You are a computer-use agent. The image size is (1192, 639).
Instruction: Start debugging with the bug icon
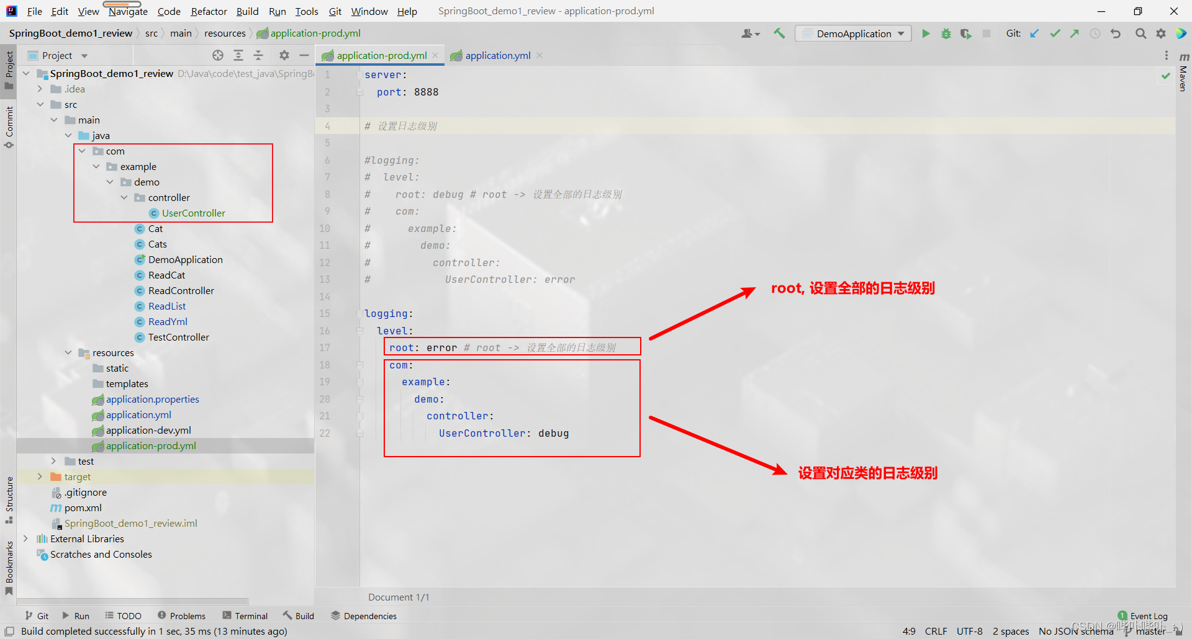946,34
